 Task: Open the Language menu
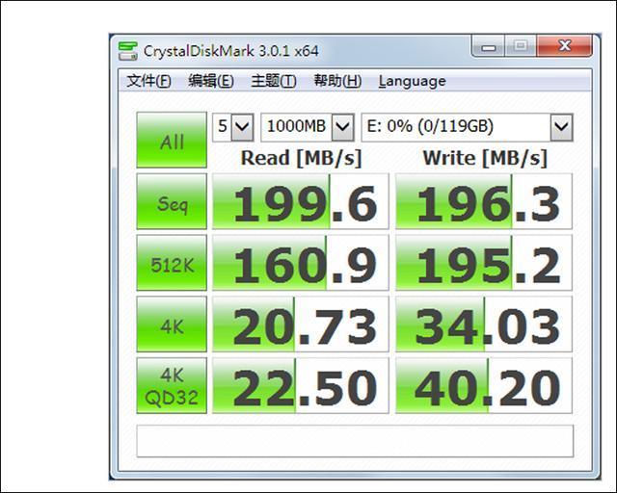point(412,81)
